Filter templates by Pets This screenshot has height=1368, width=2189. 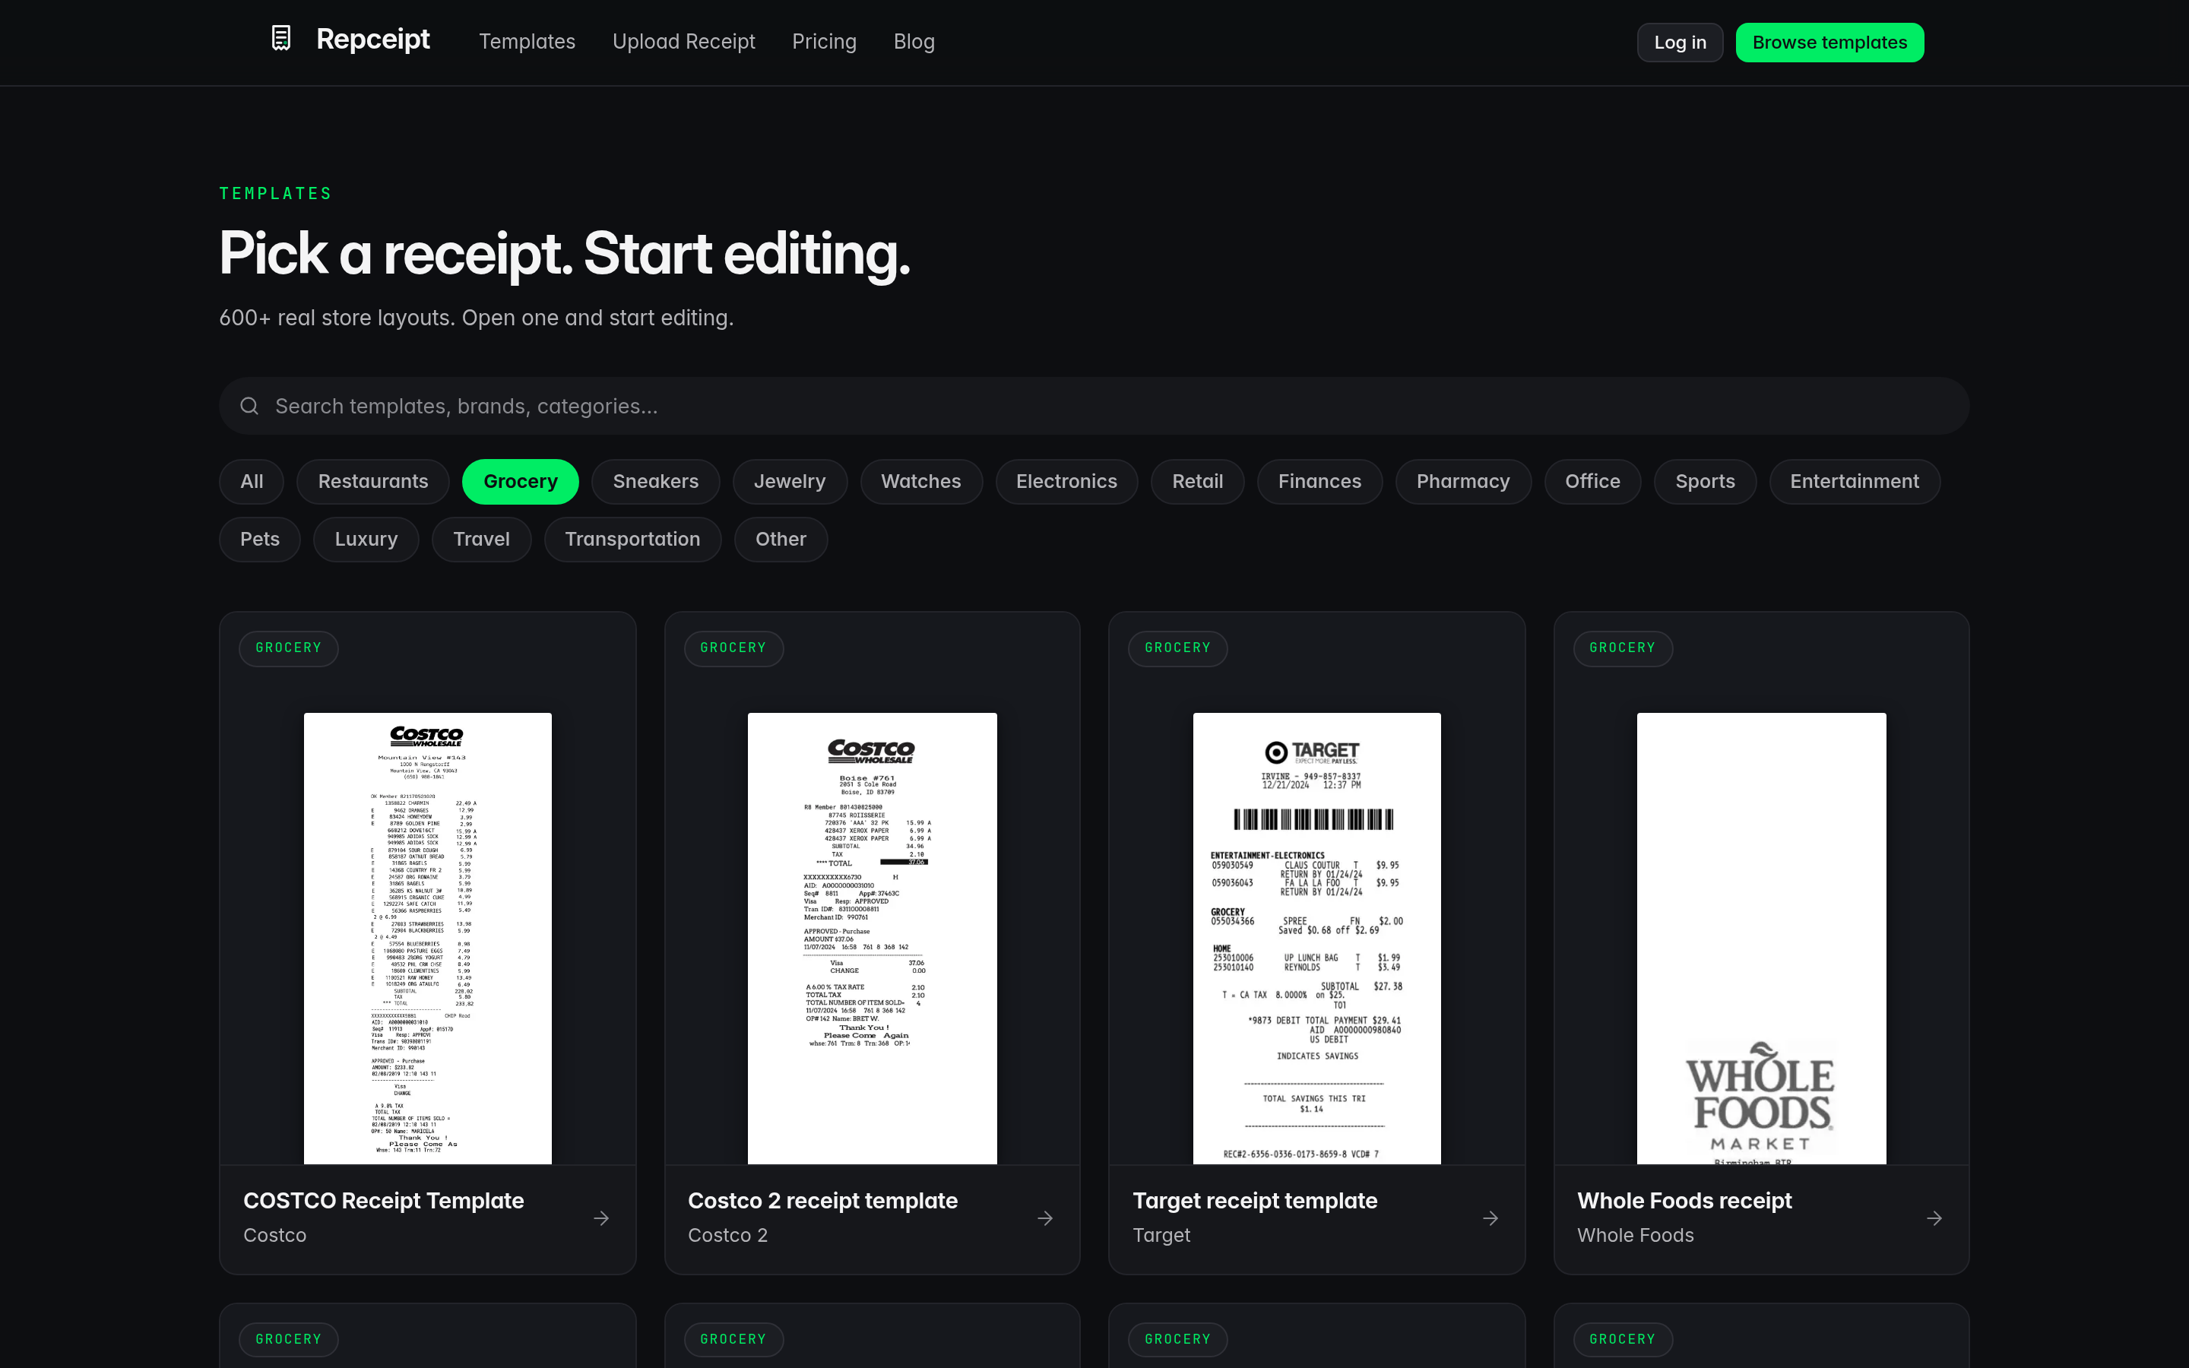click(260, 540)
